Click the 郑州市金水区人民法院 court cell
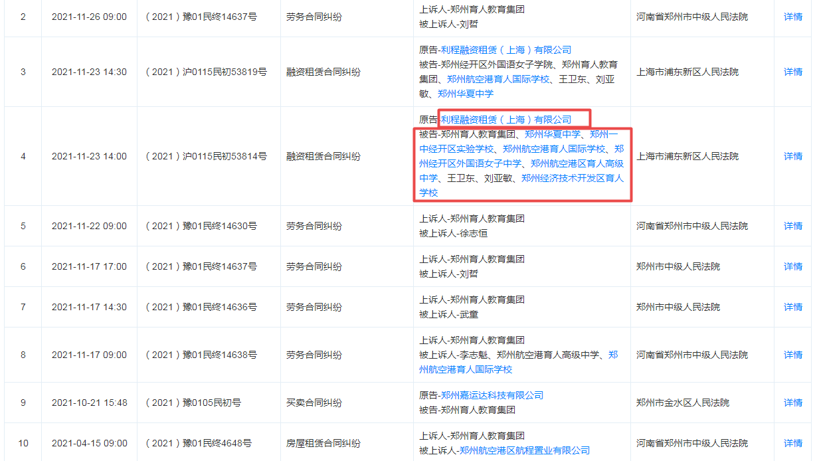The width and height of the screenshot is (815, 461). [682, 403]
